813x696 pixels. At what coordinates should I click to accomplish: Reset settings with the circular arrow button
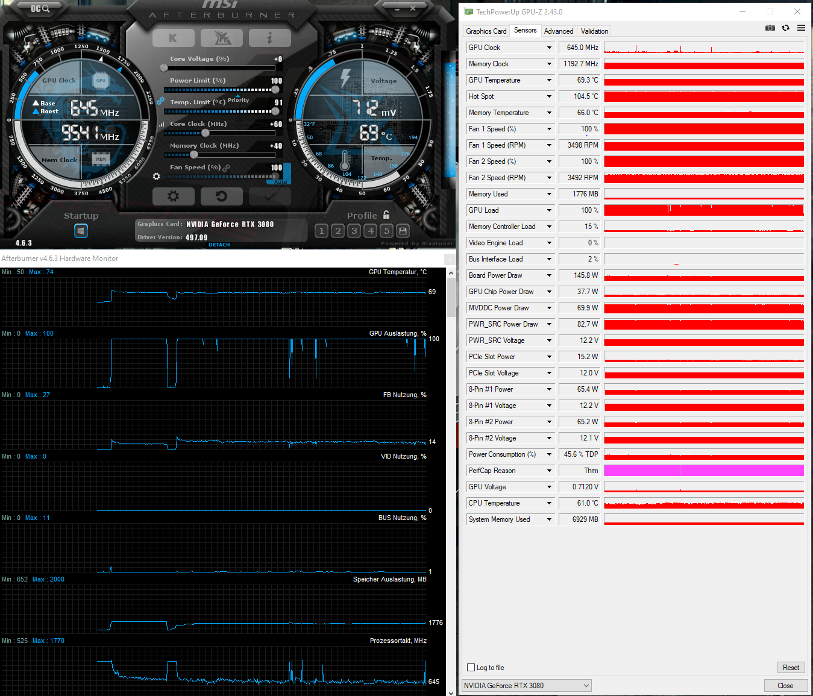(x=221, y=196)
